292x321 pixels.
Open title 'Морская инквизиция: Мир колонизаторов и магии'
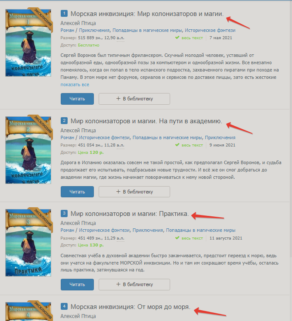pyautogui.click(x=147, y=14)
